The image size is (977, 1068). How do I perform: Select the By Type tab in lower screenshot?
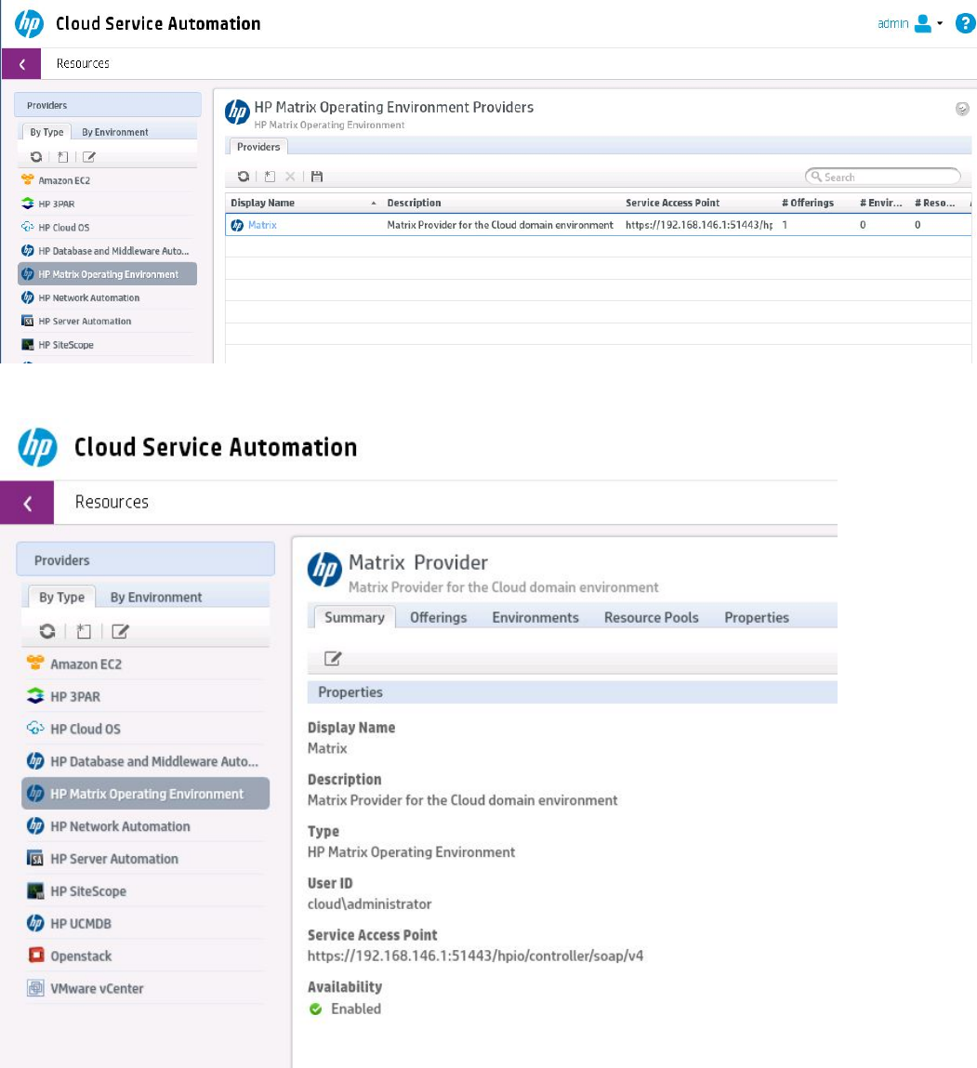coord(61,597)
